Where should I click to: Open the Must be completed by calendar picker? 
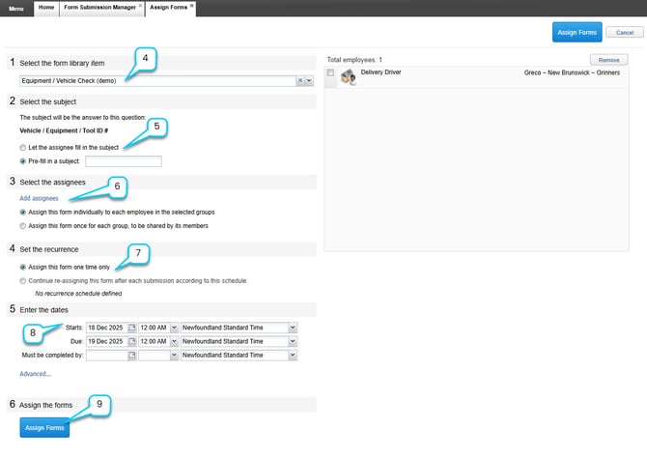tap(132, 355)
